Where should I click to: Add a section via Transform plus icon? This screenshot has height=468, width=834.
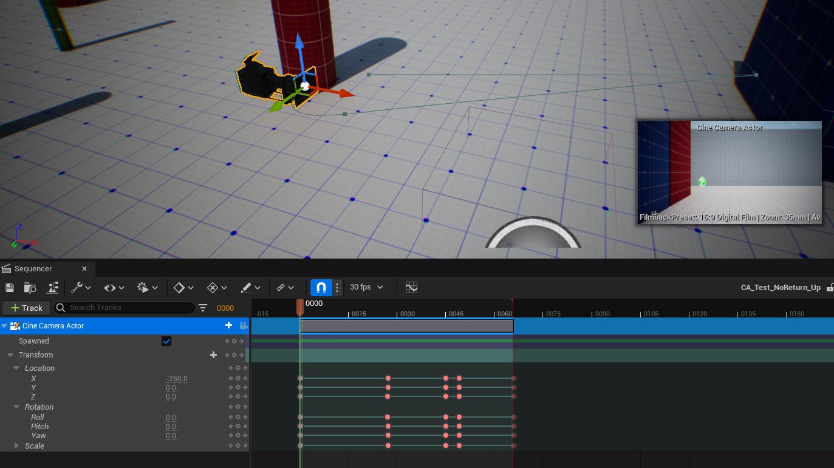click(213, 355)
